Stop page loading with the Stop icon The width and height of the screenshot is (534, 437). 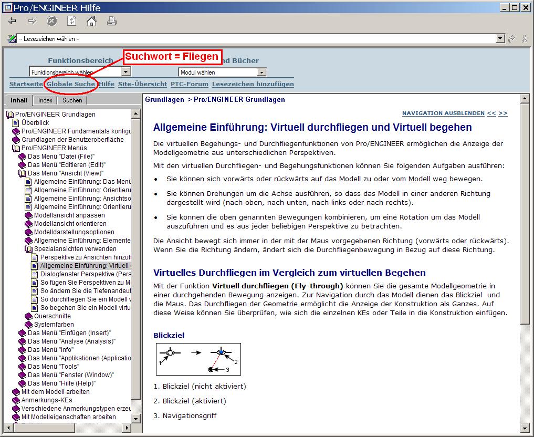coord(51,21)
